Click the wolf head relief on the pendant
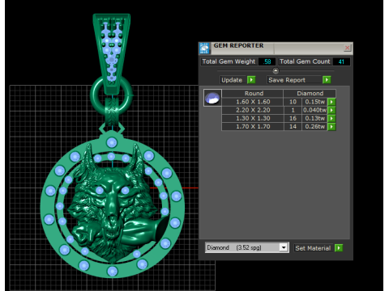Image resolution: width=389 pixels, height=291 pixels. coord(113,205)
